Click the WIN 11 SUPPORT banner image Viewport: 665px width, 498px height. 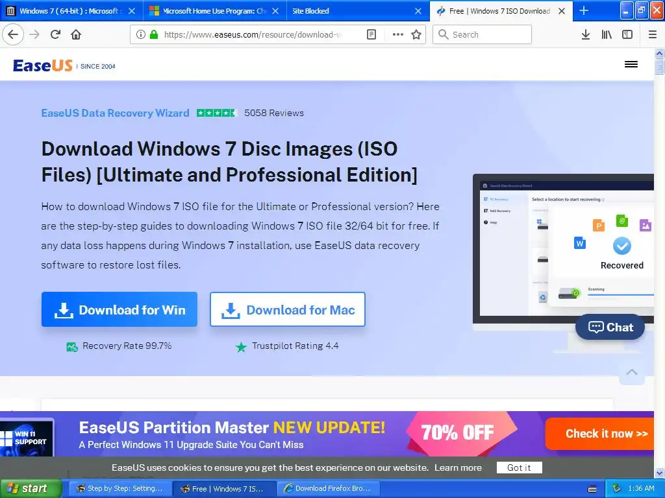pos(27,437)
